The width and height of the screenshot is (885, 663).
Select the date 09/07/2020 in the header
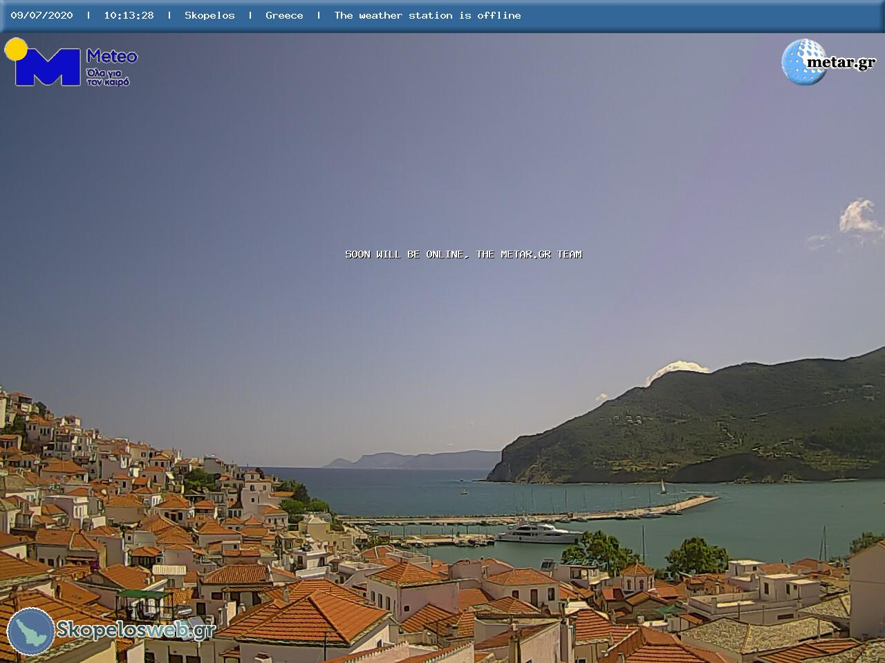click(41, 15)
